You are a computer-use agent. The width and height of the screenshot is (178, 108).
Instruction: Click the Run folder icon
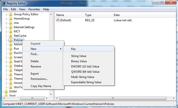pyautogui.click(x=11, y=48)
